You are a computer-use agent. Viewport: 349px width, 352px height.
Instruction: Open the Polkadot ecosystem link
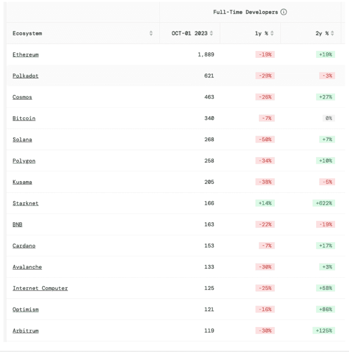25,76
